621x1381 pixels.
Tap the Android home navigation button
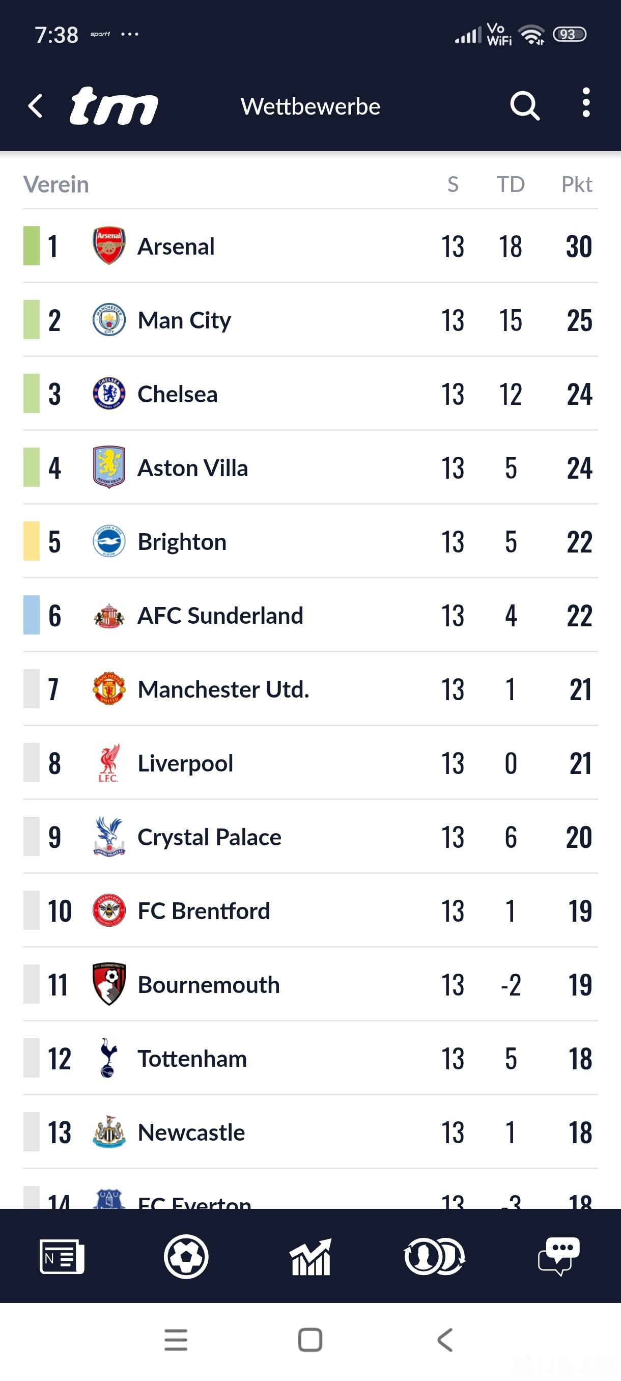pyautogui.click(x=310, y=1340)
